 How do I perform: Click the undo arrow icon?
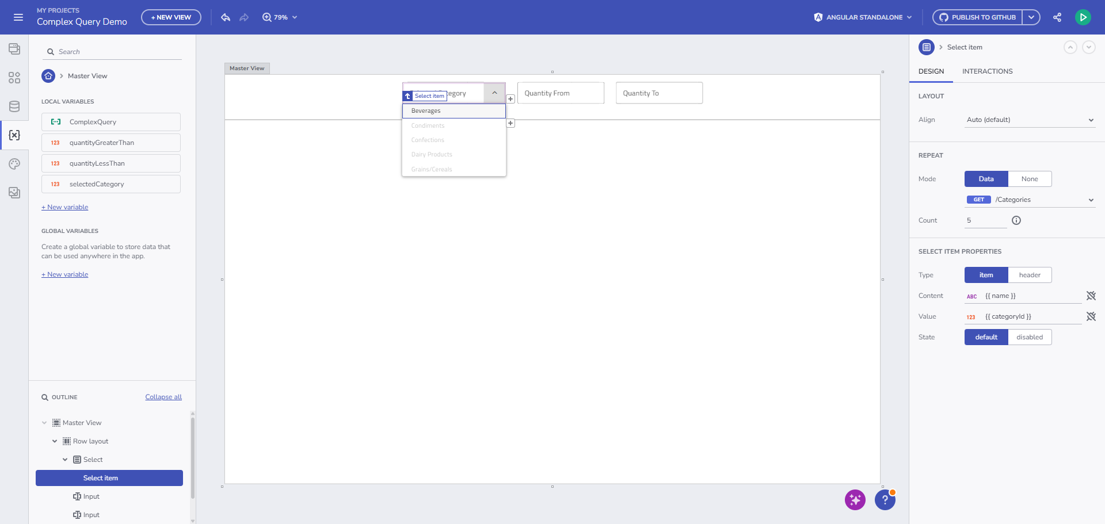pos(226,17)
